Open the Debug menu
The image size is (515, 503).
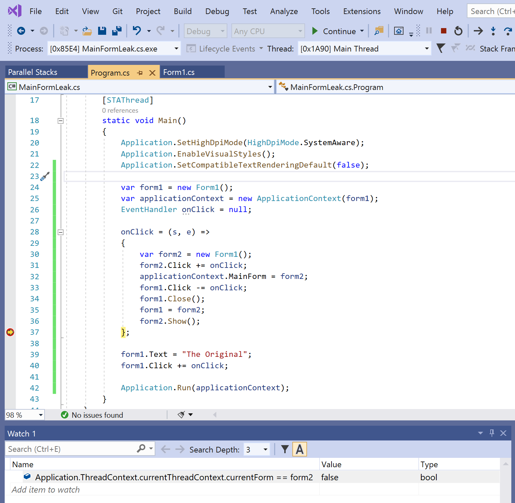pos(217,11)
